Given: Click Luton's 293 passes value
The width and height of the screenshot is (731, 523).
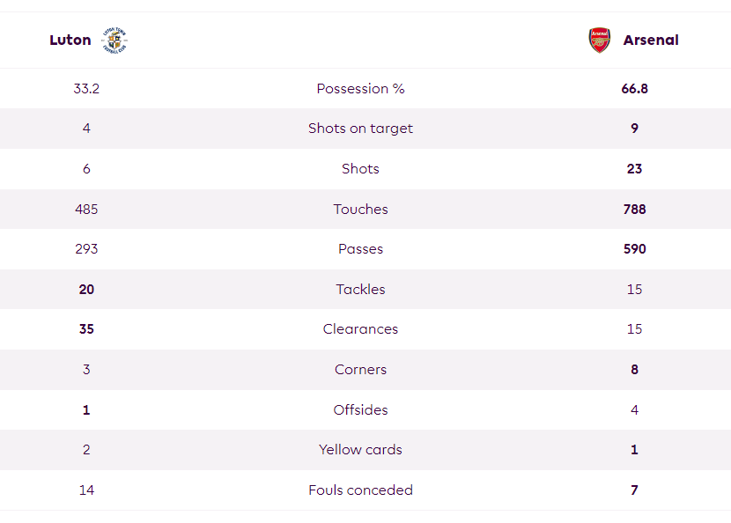Looking at the screenshot, I should (86, 249).
